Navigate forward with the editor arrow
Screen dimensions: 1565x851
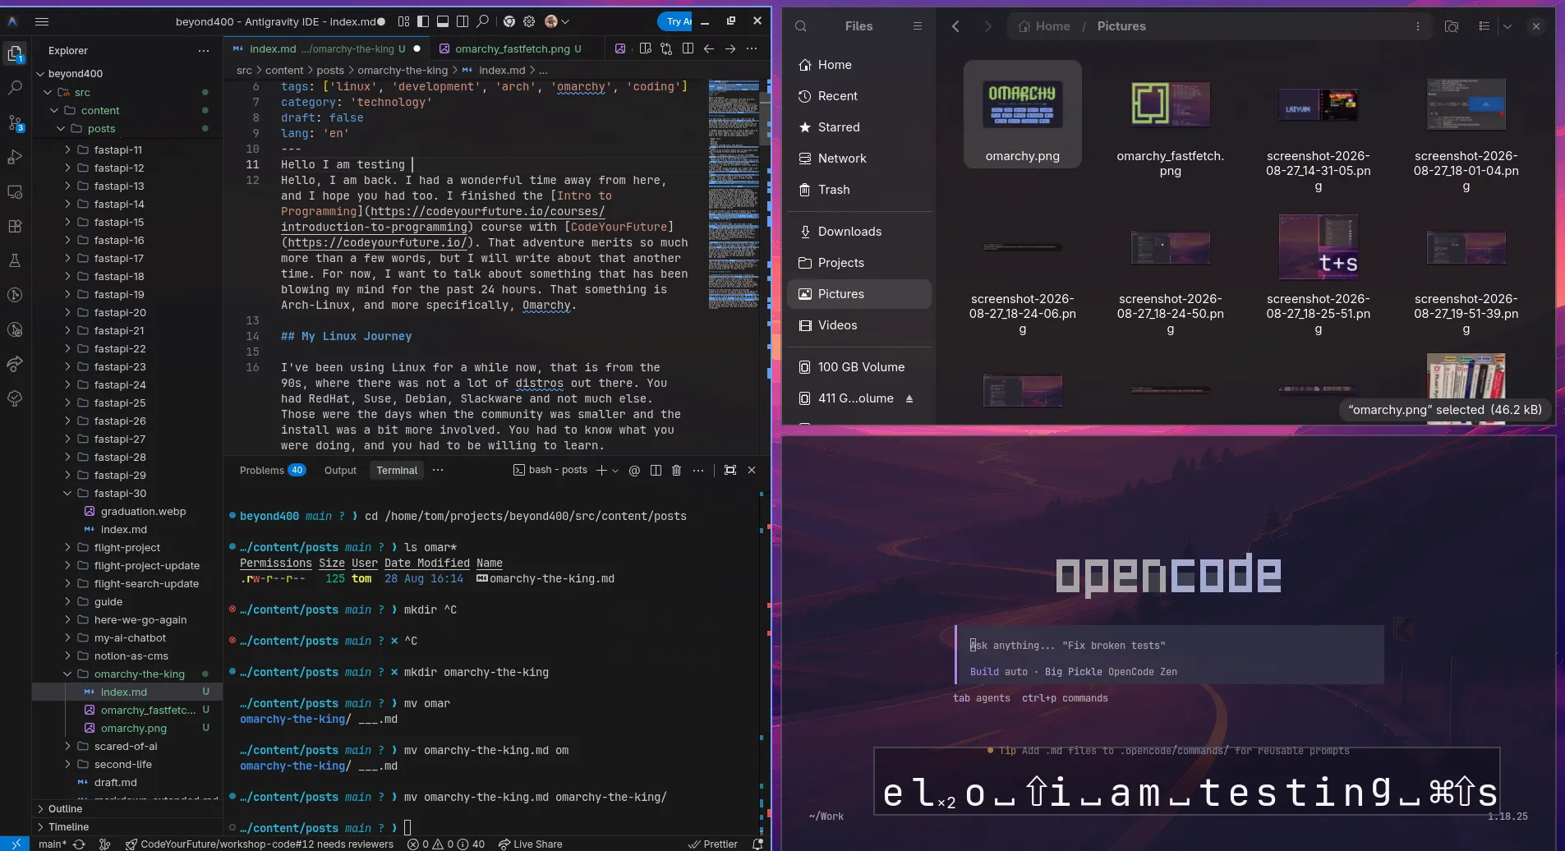pyautogui.click(x=730, y=48)
